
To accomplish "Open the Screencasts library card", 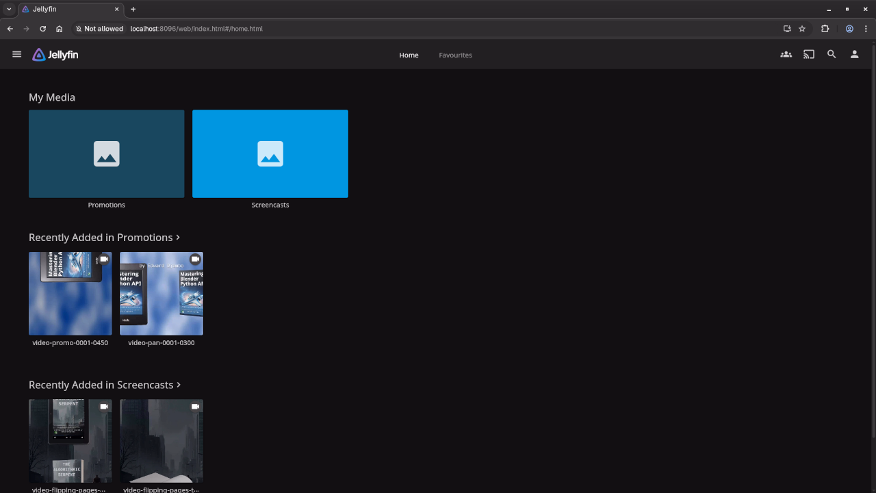I will coord(270,154).
